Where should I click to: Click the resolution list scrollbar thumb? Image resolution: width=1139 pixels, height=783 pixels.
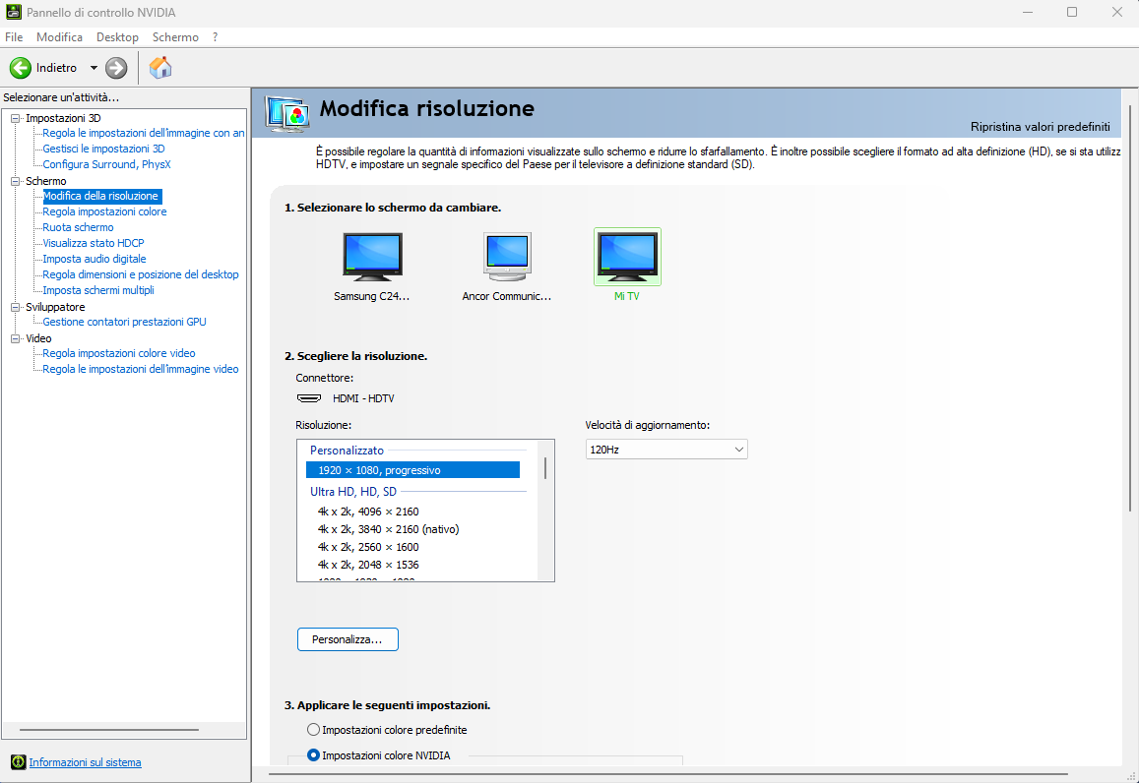pyautogui.click(x=544, y=468)
